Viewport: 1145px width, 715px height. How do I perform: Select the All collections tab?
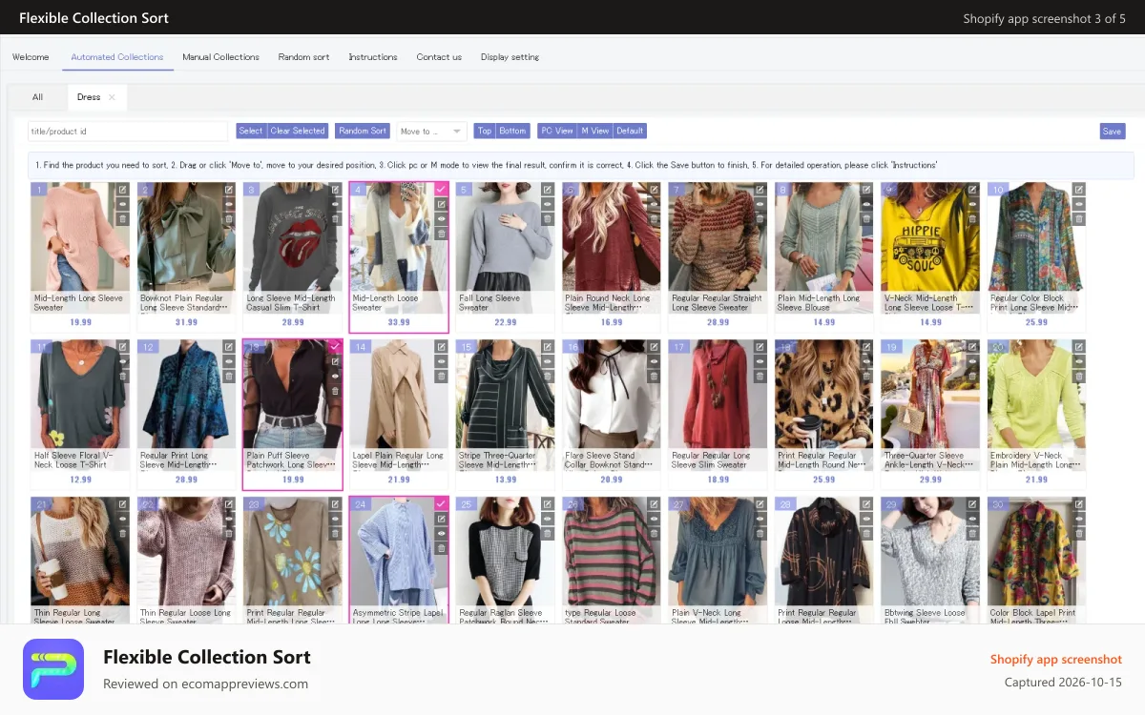tap(37, 97)
